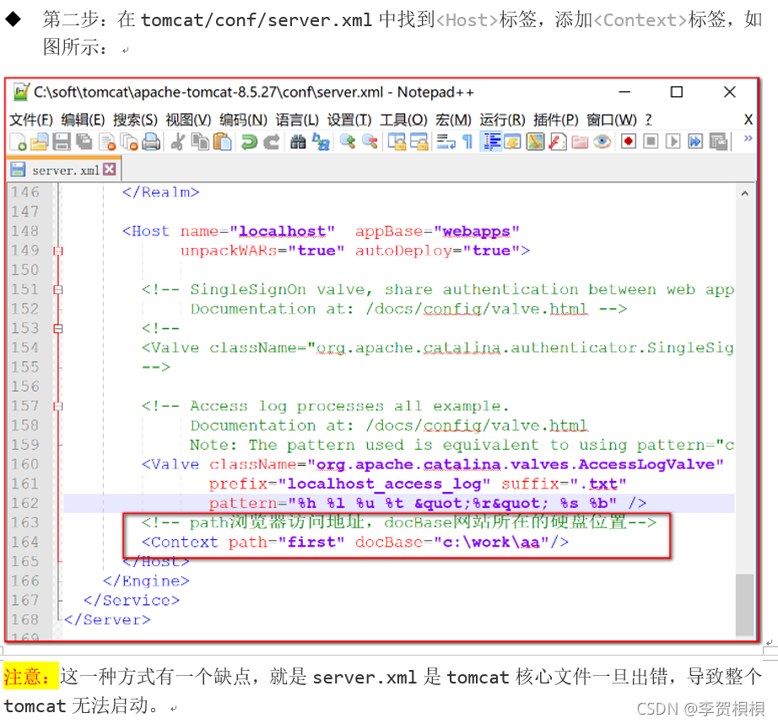778x724 pixels.
Task: Open the 窗口(W) menu
Action: coord(611,120)
